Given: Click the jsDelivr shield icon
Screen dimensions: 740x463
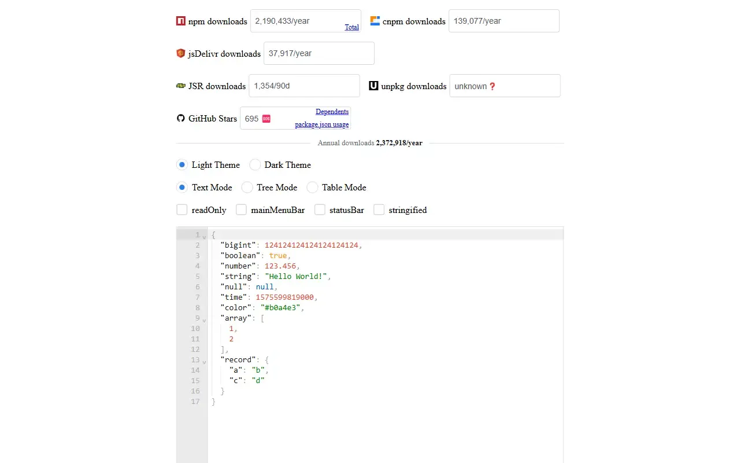Looking at the screenshot, I should (x=181, y=53).
